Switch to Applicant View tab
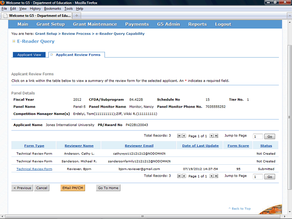This screenshot has width=292, height=219. pyautogui.click(x=29, y=55)
